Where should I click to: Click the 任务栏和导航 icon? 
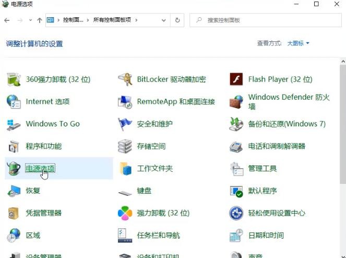(x=125, y=236)
